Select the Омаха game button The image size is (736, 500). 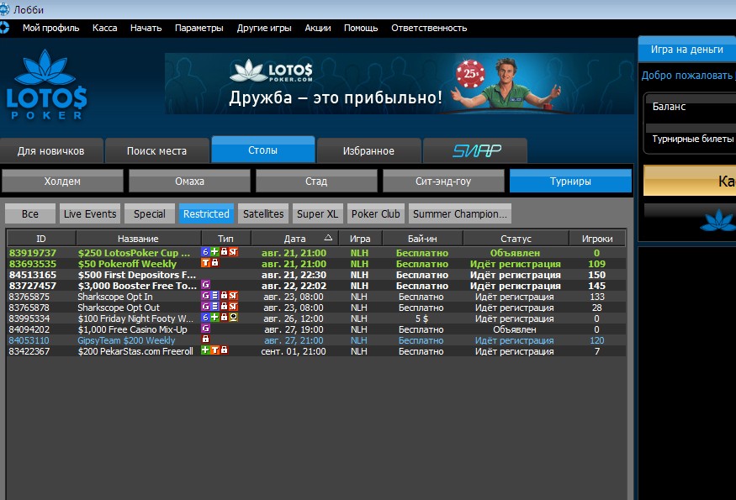pyautogui.click(x=189, y=181)
